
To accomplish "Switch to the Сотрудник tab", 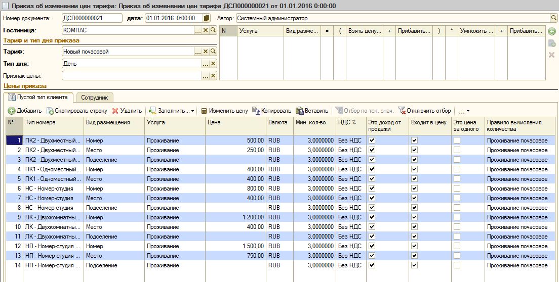I will click(x=95, y=97).
